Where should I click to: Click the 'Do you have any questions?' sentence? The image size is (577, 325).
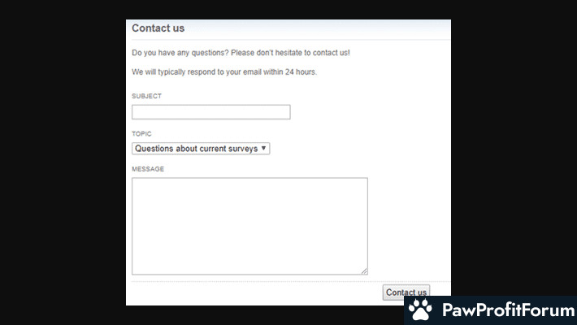point(180,53)
